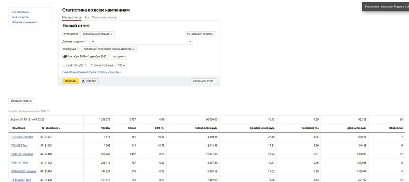409x182 pixels.
Task: Switch to the 'Поисковые запросы' tab
Action: point(104,17)
